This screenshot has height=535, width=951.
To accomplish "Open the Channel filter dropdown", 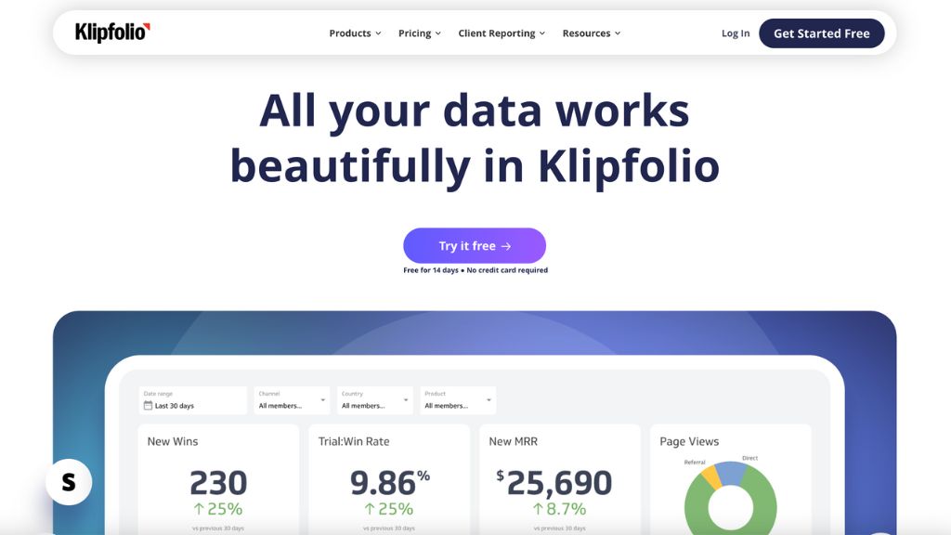I will click(292, 400).
